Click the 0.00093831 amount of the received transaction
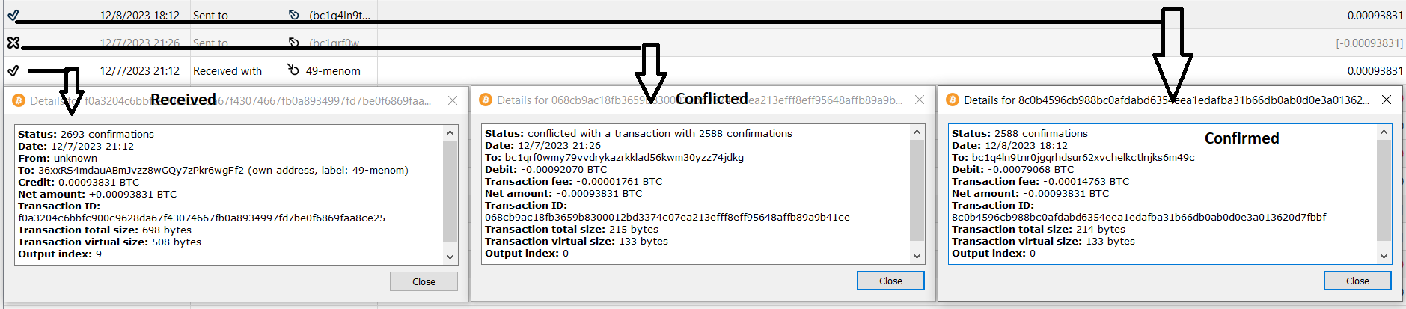Screen dimensions: 1406x309 pyautogui.click(x=1375, y=71)
